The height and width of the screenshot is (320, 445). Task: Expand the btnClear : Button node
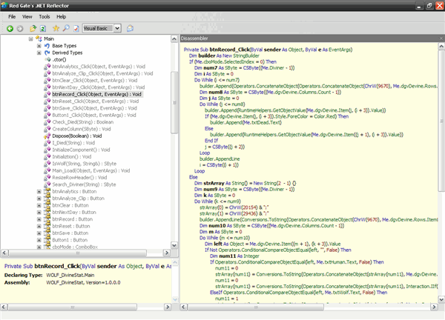[x=39, y=205]
